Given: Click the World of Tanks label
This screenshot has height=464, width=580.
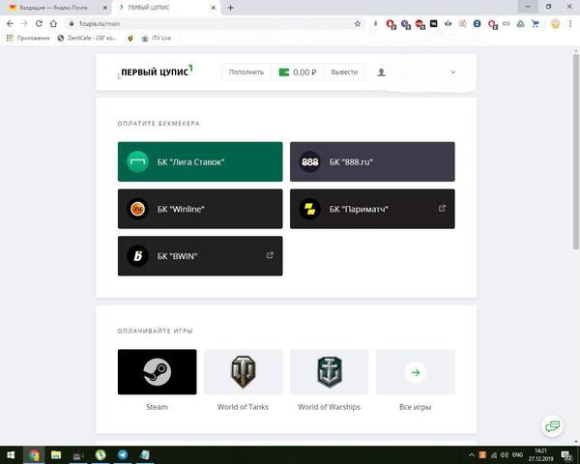Looking at the screenshot, I should [243, 407].
